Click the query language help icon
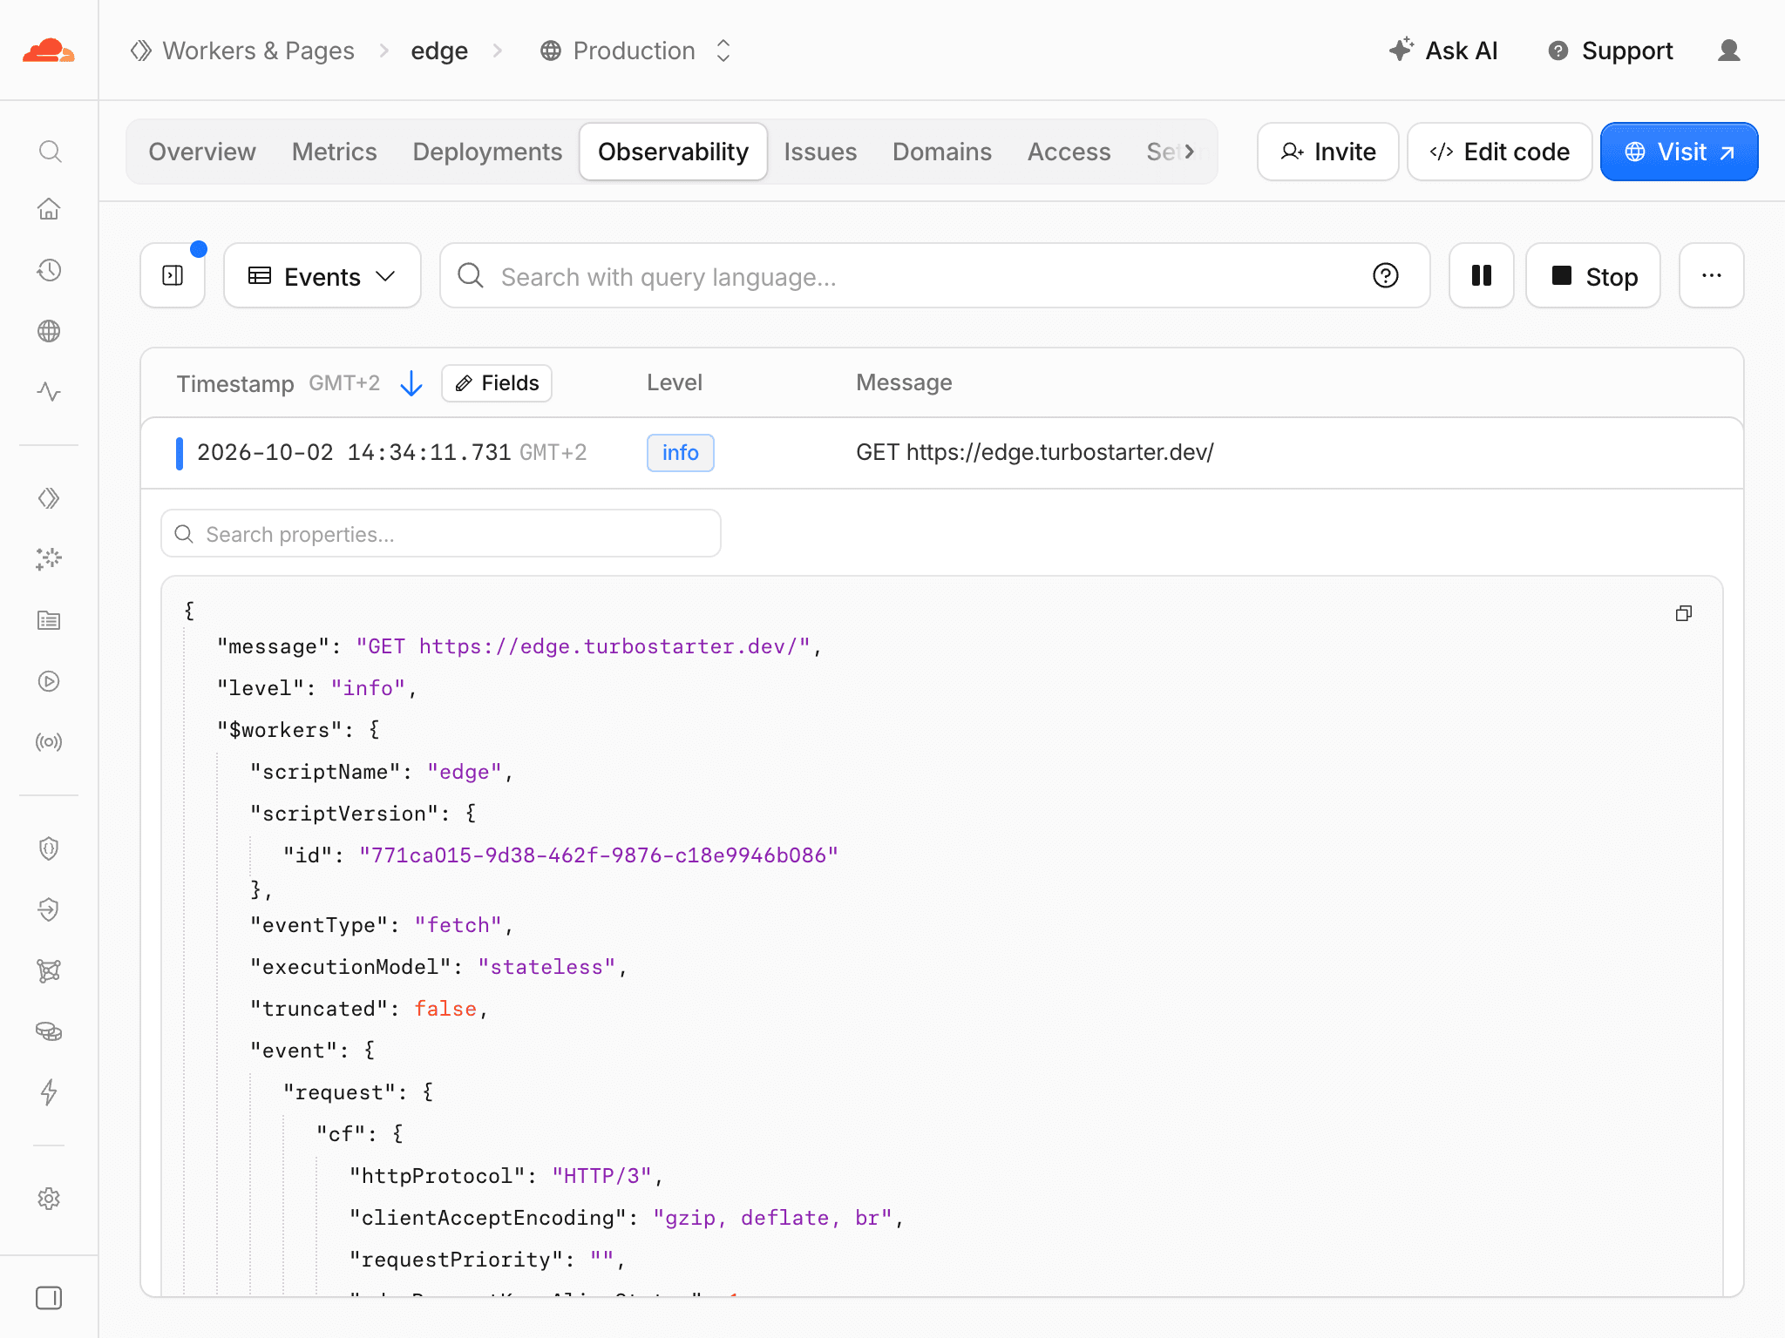Image resolution: width=1785 pixels, height=1338 pixels. (x=1386, y=275)
